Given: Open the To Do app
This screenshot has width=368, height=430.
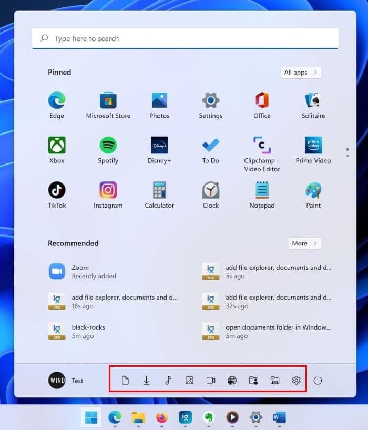Looking at the screenshot, I should 211,150.
